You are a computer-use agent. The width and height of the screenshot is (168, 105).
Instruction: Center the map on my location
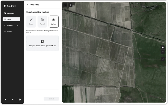pos(162,59)
